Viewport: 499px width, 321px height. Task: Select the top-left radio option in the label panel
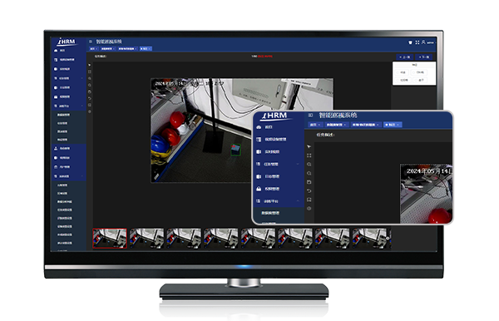tap(403, 72)
